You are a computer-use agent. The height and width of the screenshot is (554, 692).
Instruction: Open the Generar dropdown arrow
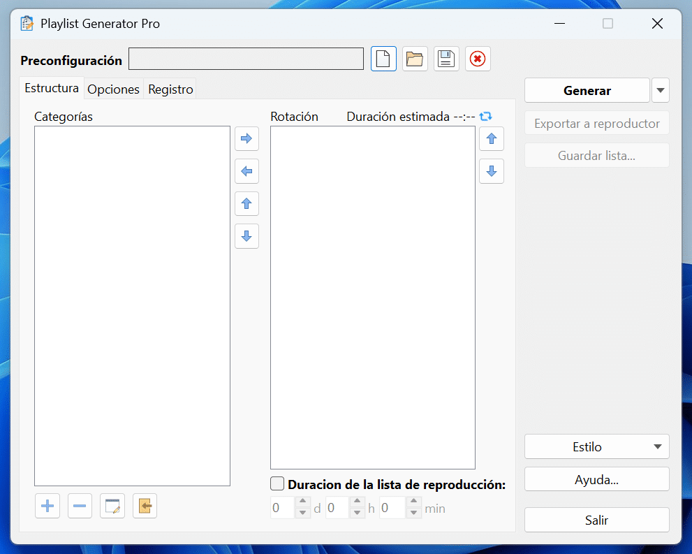661,91
